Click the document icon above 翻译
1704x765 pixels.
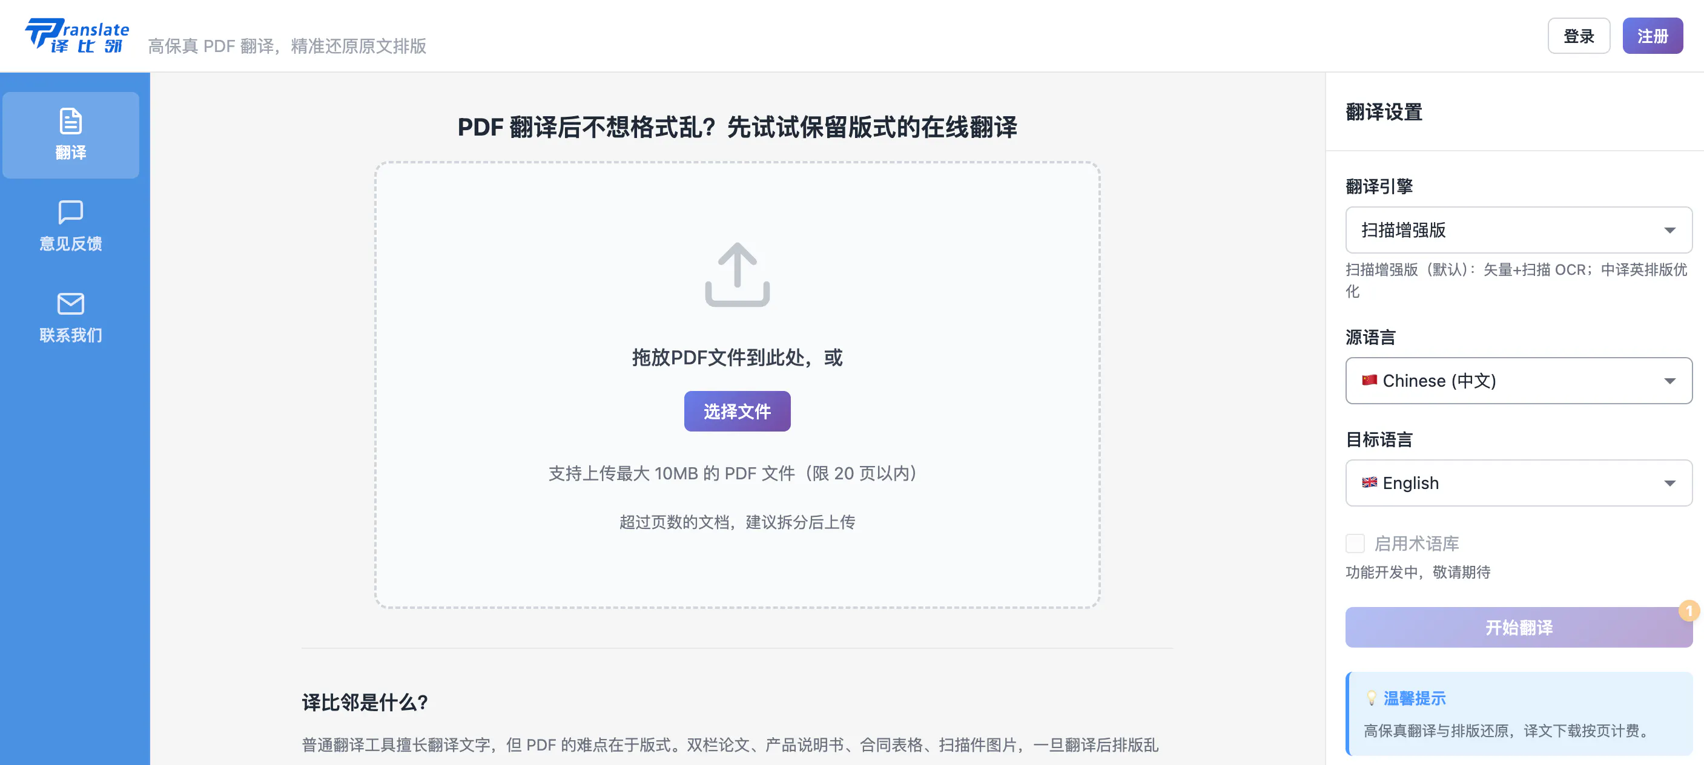71,121
